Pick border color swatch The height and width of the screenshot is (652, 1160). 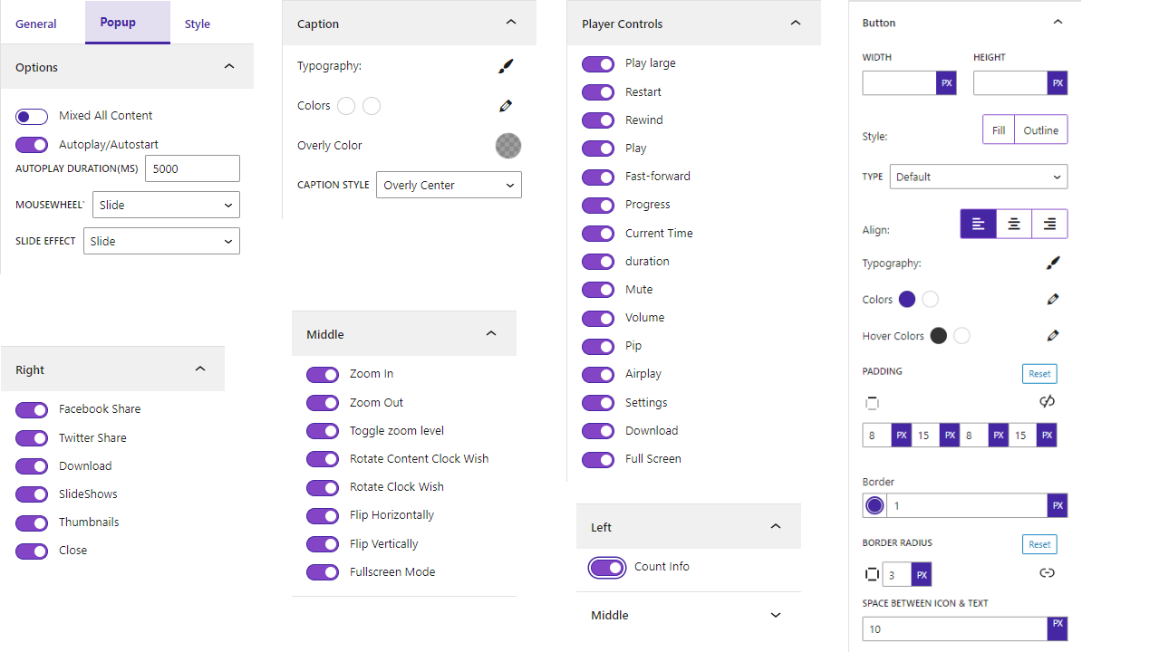point(875,505)
